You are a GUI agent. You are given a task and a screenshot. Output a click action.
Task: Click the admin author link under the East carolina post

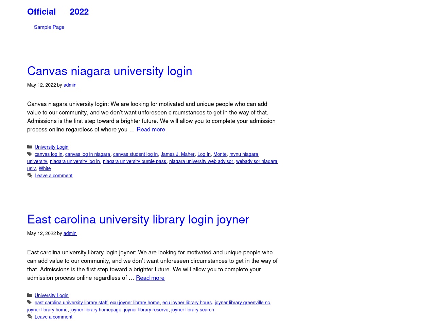[70, 233]
